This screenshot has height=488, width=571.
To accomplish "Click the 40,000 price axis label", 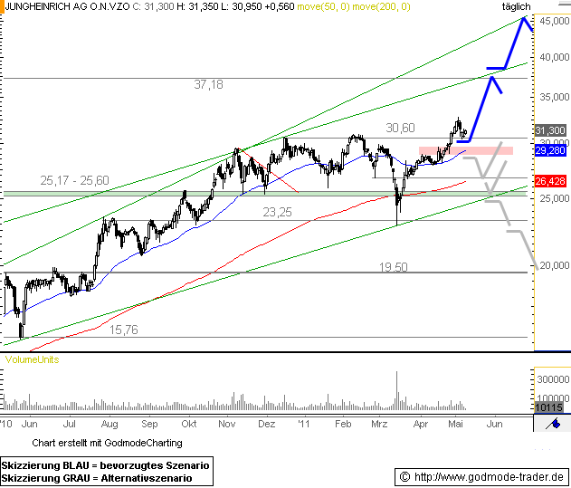I will [x=554, y=57].
